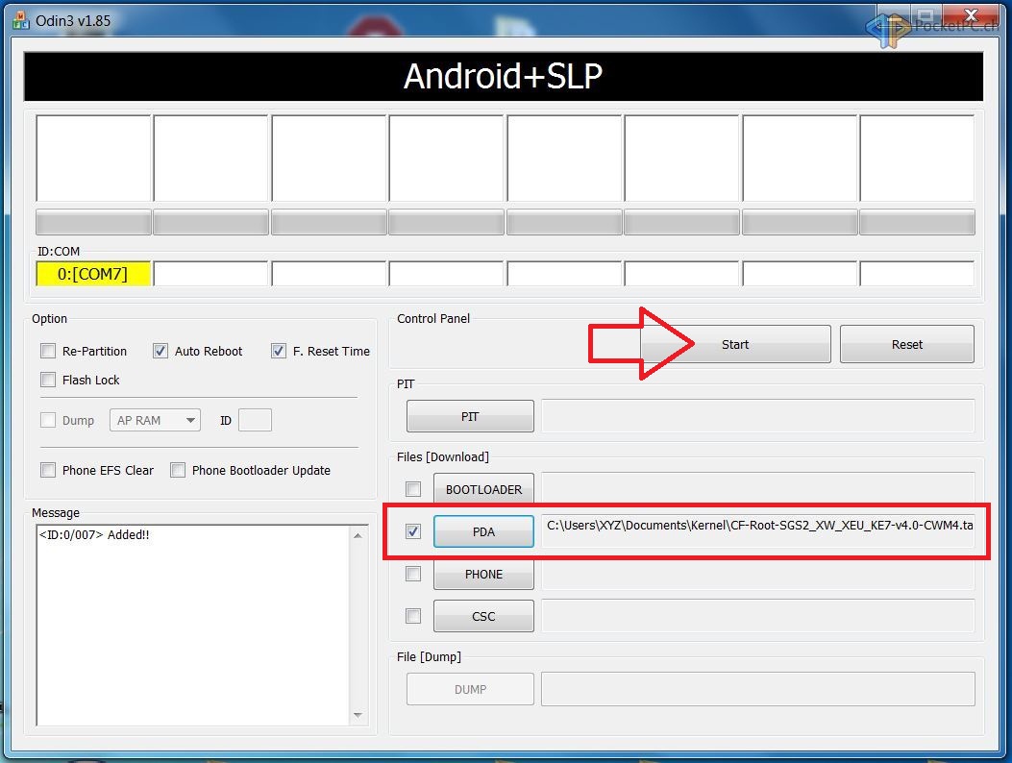This screenshot has height=763, width=1012.
Task: Click the '<ID:0/007> Added!!' message line
Action: click(94, 534)
